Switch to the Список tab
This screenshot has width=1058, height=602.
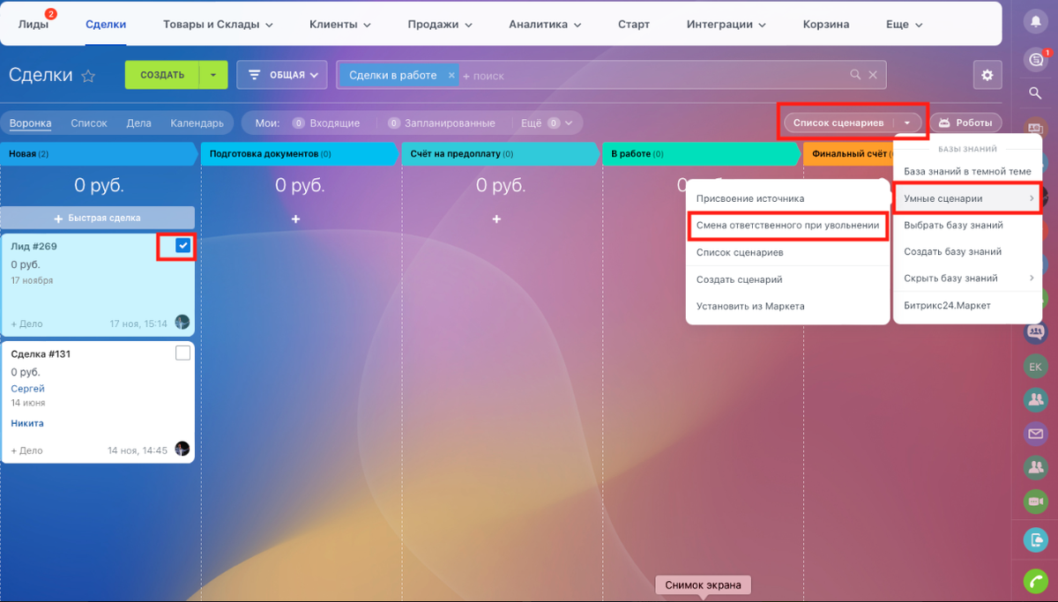click(x=88, y=123)
